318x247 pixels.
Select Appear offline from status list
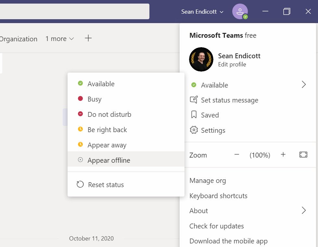(x=108, y=160)
